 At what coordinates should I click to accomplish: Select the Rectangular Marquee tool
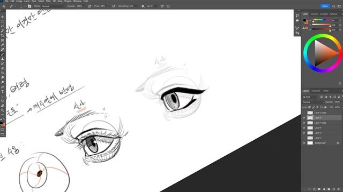pyautogui.click(x=2, y=21)
